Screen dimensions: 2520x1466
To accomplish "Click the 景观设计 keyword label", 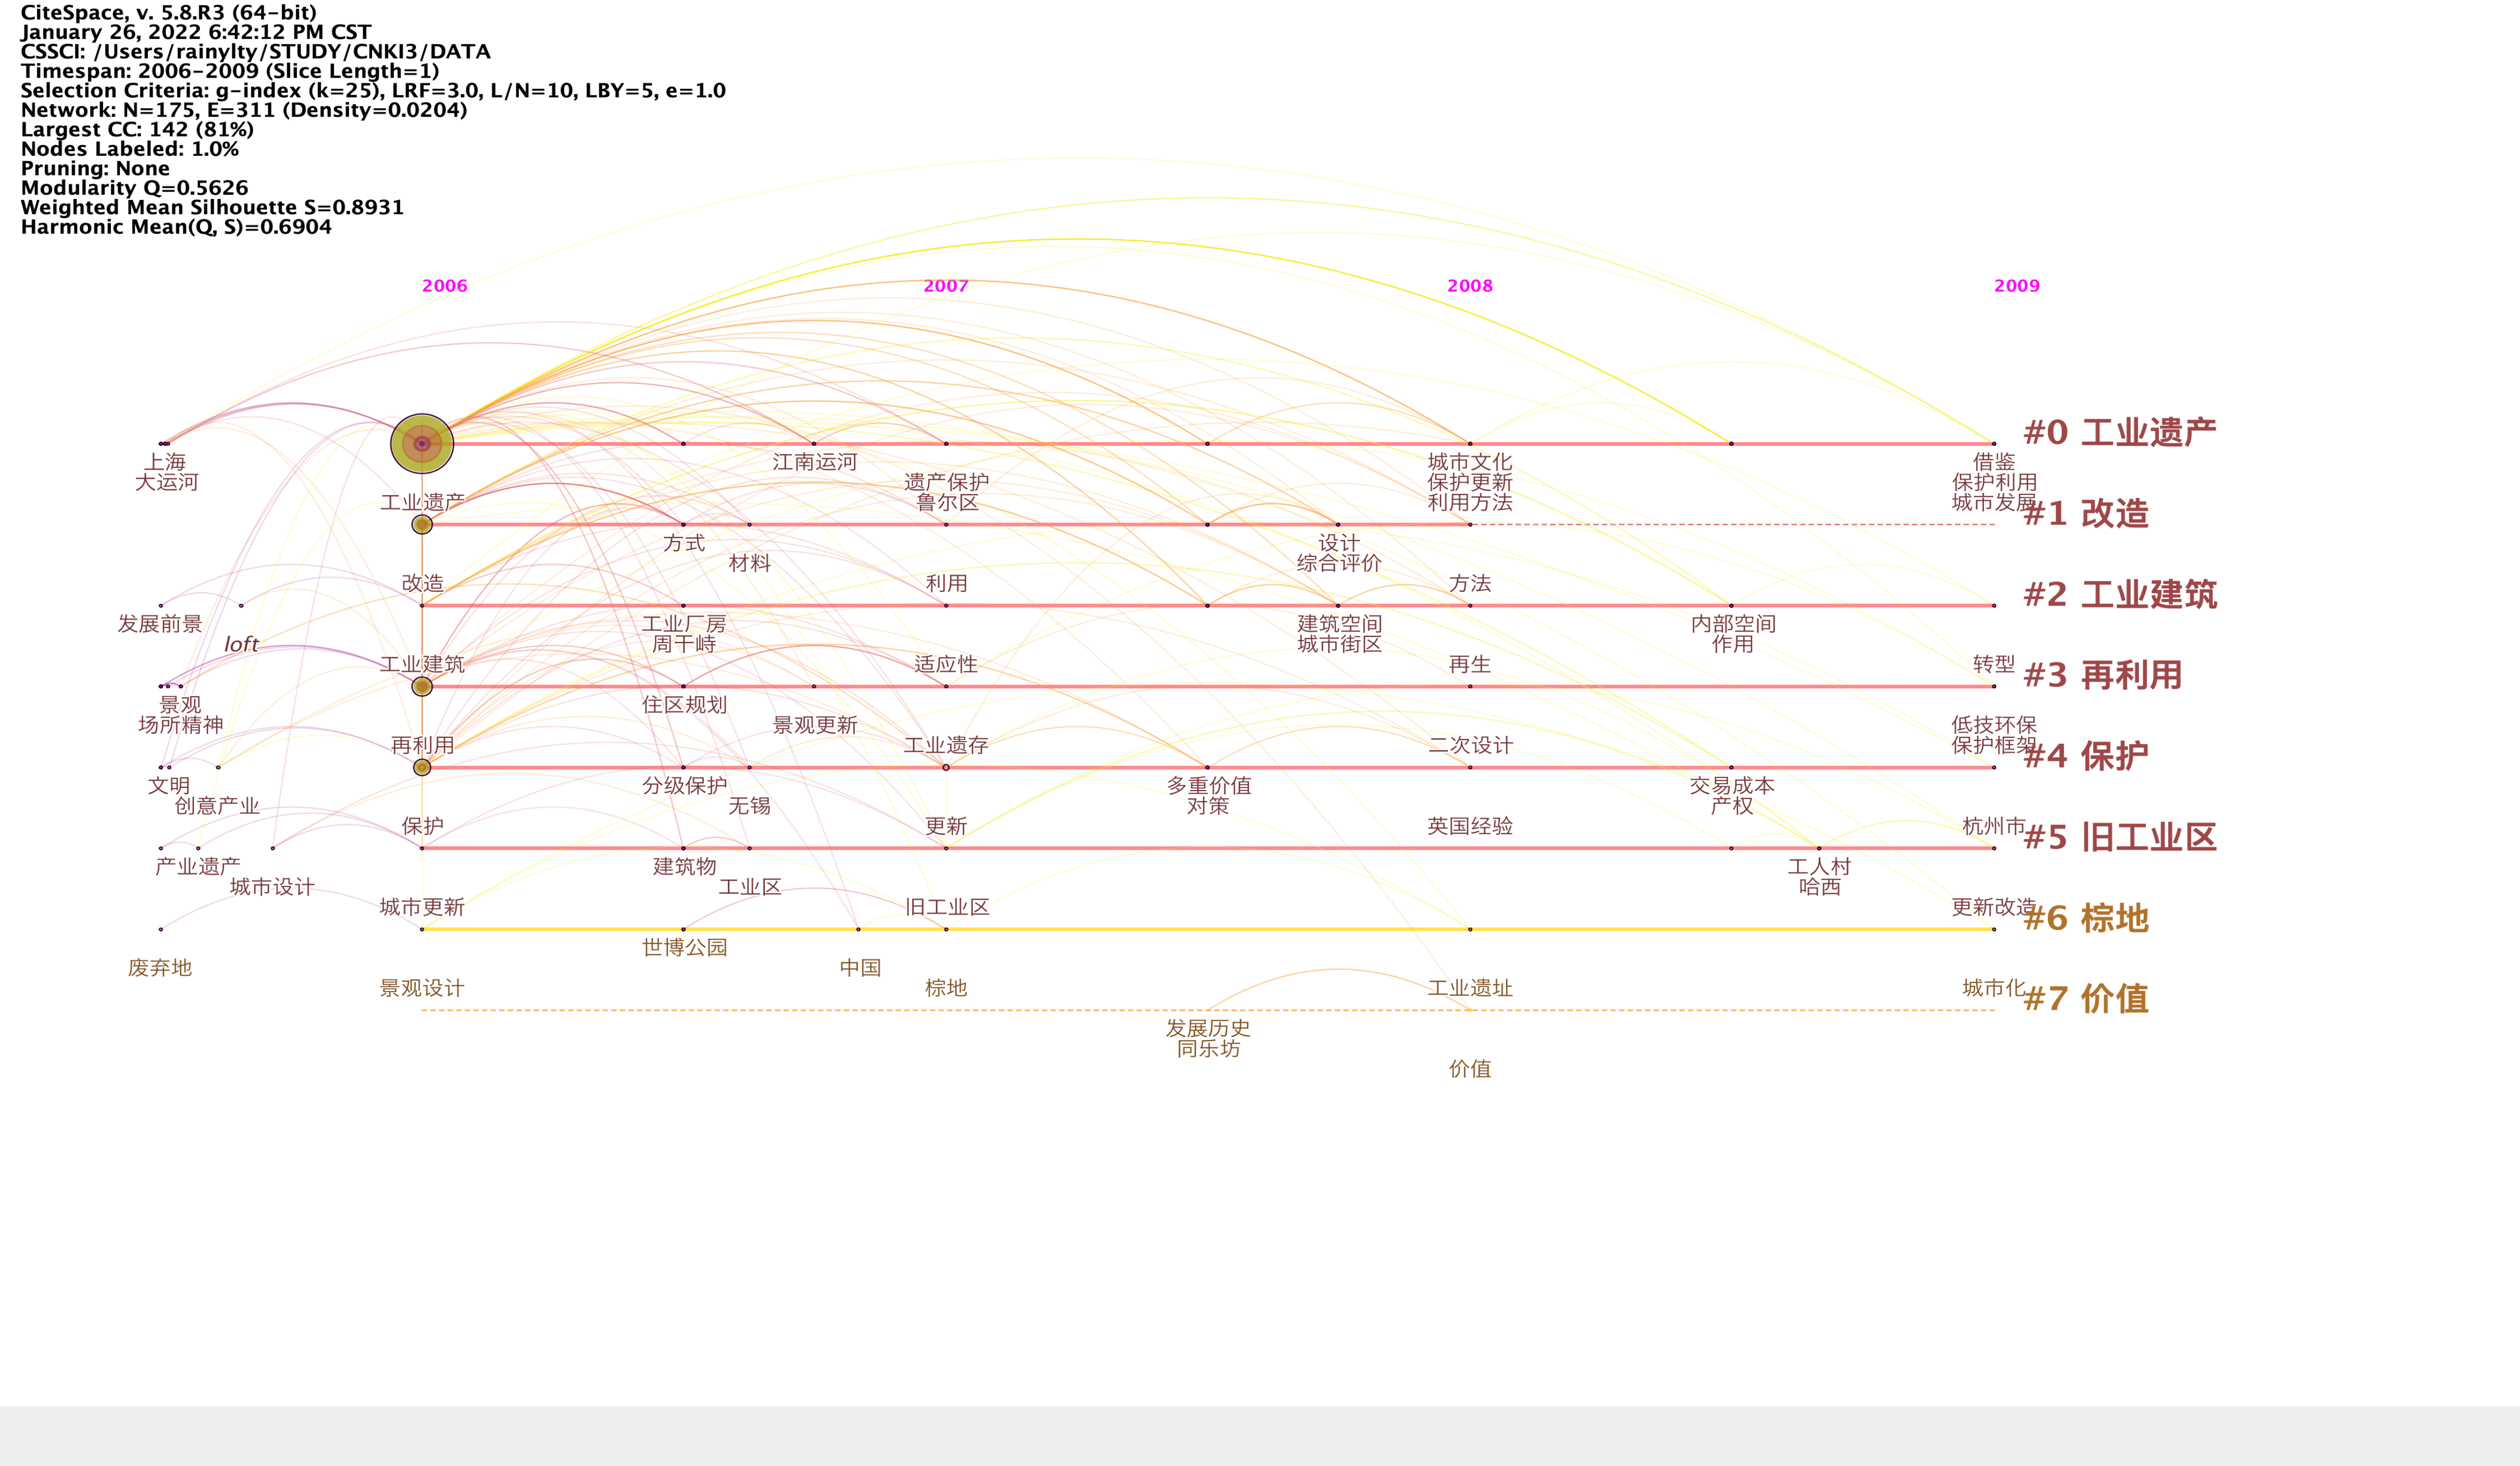I will (x=422, y=988).
